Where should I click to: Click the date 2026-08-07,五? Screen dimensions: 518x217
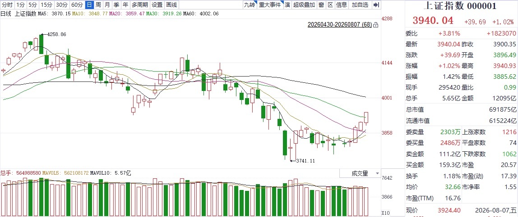[496, 210]
